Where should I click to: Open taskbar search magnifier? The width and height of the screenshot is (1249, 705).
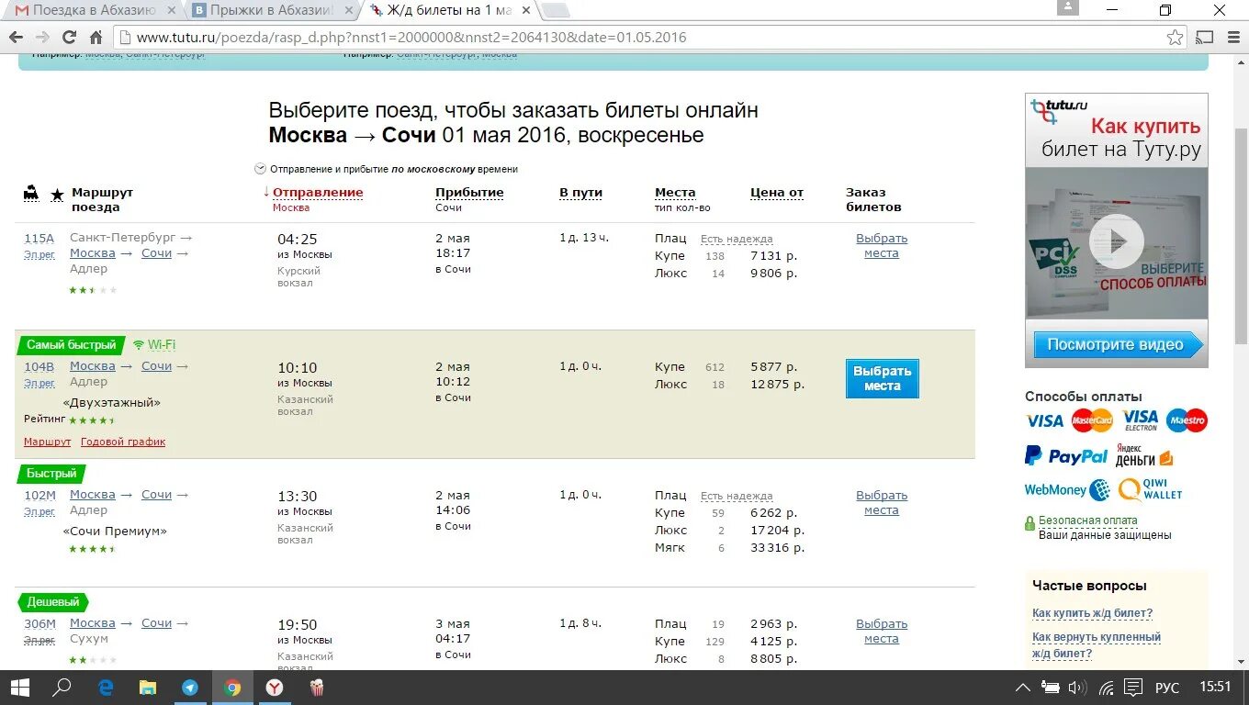pos(62,688)
